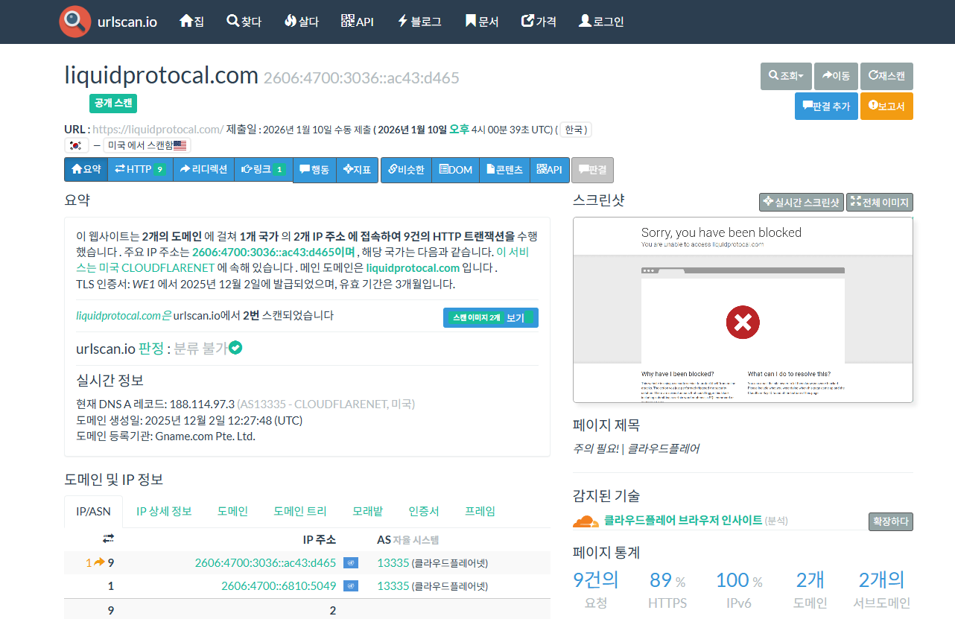This screenshot has height=619, width=955.
Task: Switch to the 인증서 certificates tab
Action: point(424,511)
